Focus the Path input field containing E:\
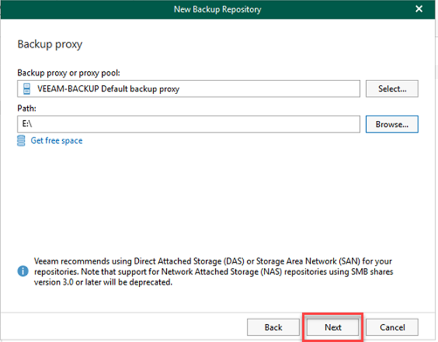438x342 pixels. (188, 124)
